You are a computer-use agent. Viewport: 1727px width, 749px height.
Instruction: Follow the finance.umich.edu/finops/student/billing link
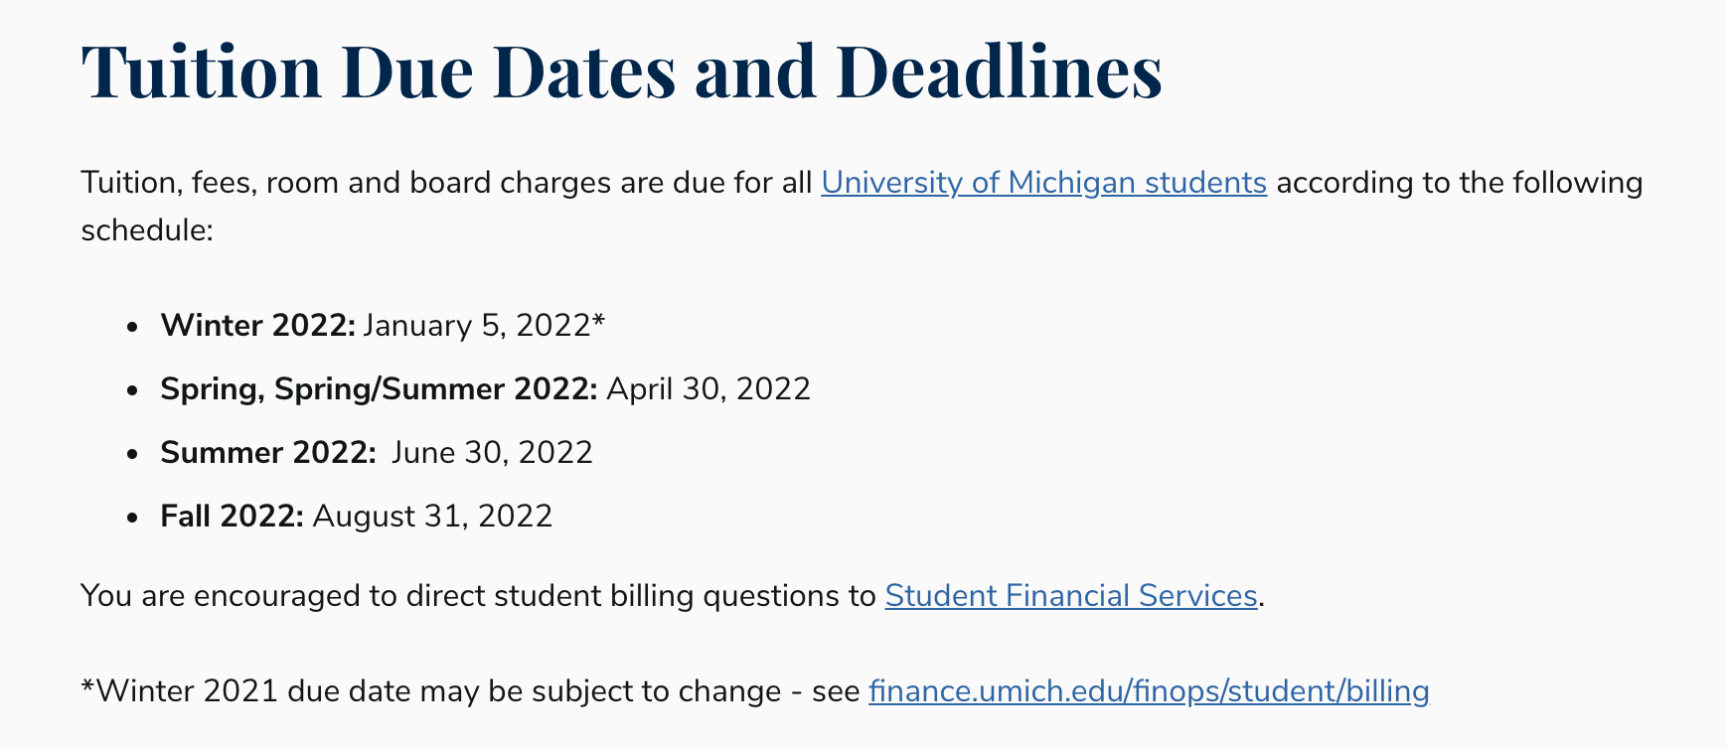pos(1149,691)
